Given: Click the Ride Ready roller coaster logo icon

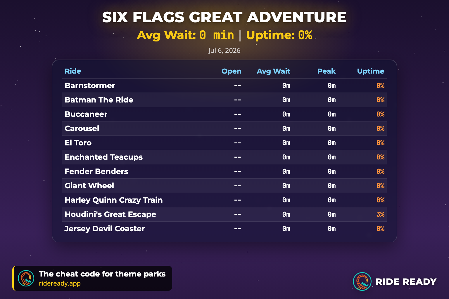Looking at the screenshot, I should pyautogui.click(x=362, y=281).
